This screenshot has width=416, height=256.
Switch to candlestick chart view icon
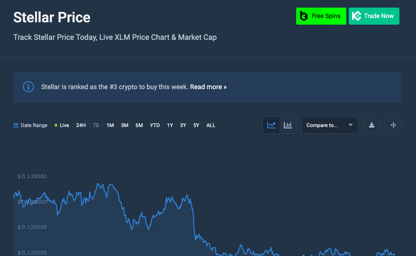[x=288, y=125]
